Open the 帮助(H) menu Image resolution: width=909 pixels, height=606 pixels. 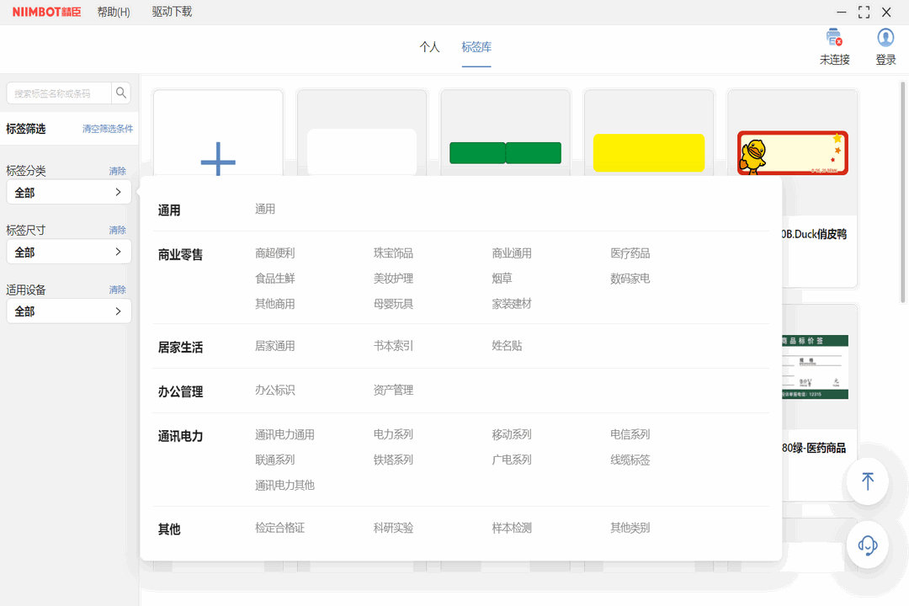pos(114,13)
